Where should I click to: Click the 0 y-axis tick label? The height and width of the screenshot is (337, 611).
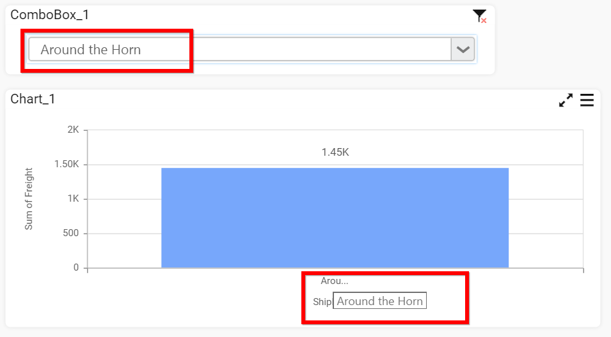coord(76,267)
